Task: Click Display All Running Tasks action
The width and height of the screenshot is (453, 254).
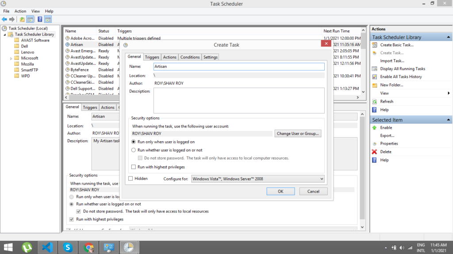Action: [403, 69]
